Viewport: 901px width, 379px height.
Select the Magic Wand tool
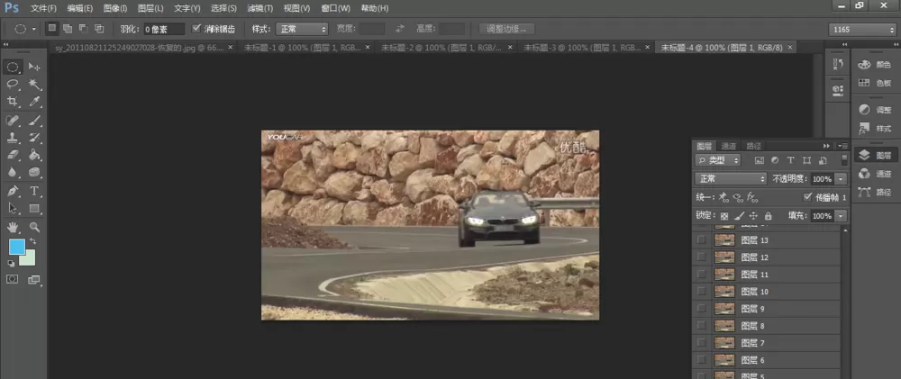click(34, 85)
